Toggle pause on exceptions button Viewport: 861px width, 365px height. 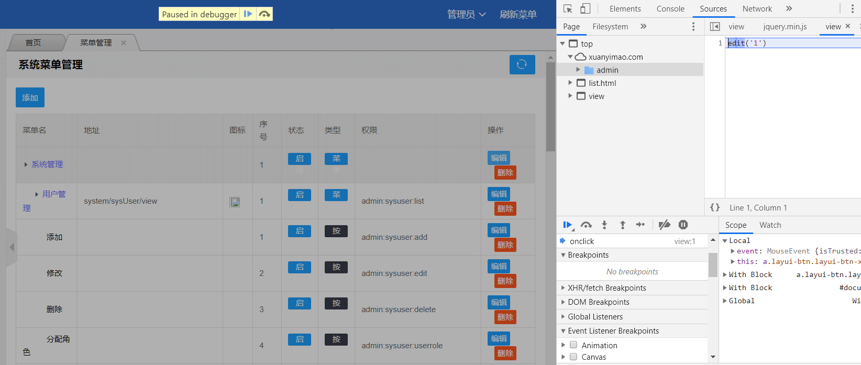pyautogui.click(x=683, y=225)
